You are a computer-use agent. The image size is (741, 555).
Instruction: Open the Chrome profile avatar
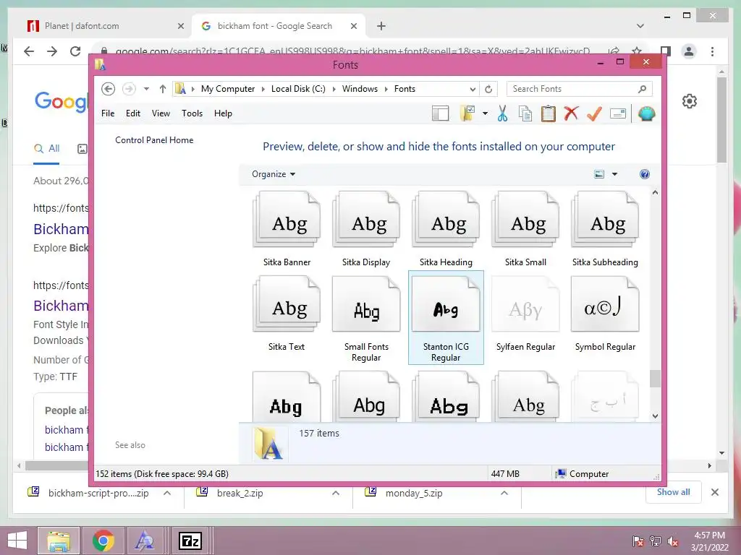(x=689, y=51)
